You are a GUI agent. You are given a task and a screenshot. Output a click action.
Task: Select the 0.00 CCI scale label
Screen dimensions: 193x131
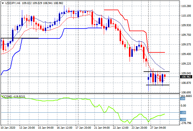[183, 105]
